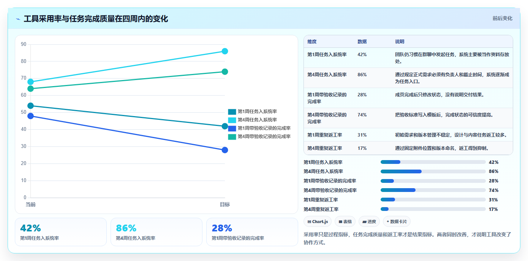Click the 数据卡片 chip
This screenshot has width=528, height=261.
397,222
